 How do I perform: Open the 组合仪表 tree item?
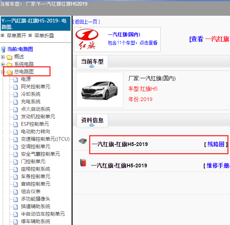[31, 192]
